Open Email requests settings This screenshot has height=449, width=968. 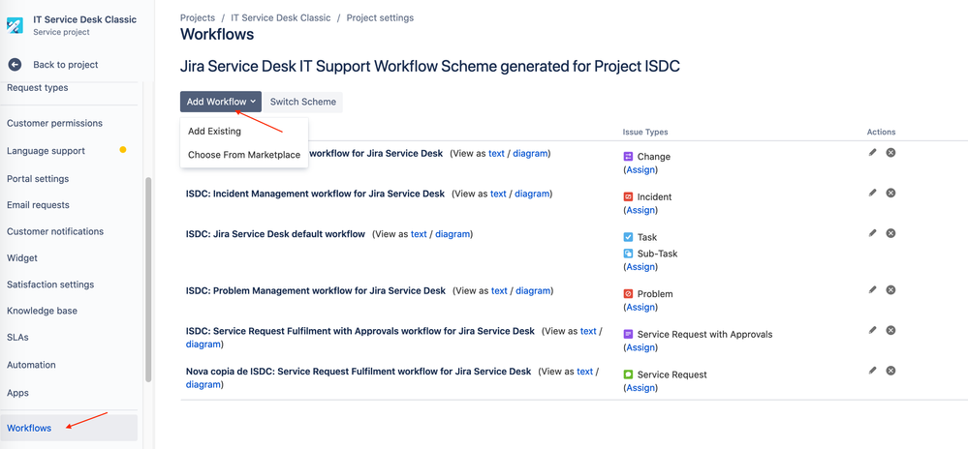tap(39, 205)
